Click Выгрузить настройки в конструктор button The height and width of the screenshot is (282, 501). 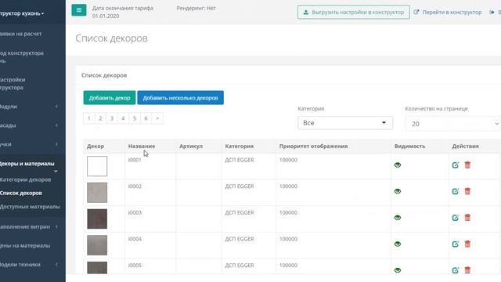point(354,13)
